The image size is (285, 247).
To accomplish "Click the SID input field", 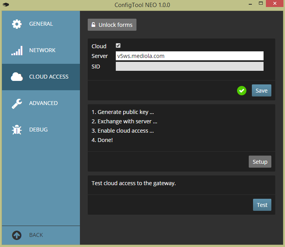I will coord(189,67).
